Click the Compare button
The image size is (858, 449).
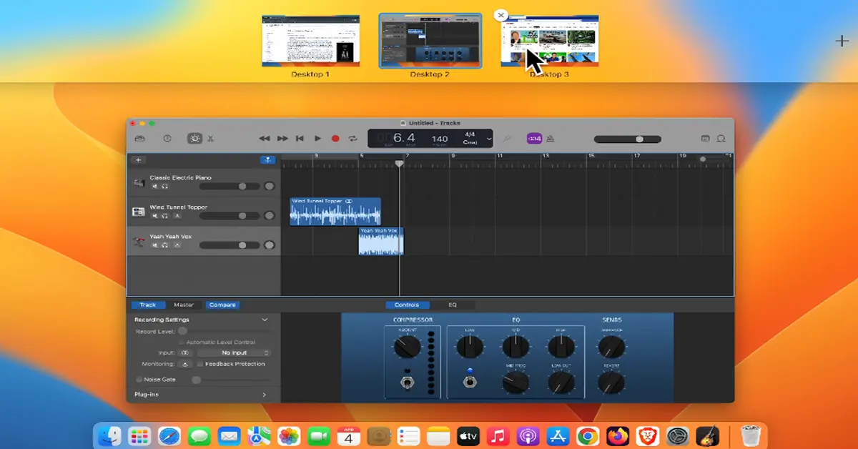pyautogui.click(x=222, y=305)
